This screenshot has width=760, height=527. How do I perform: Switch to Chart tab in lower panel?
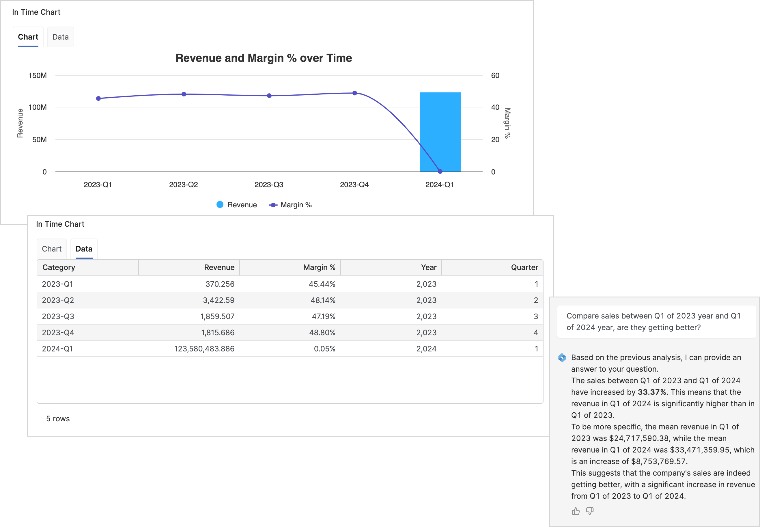(x=51, y=249)
